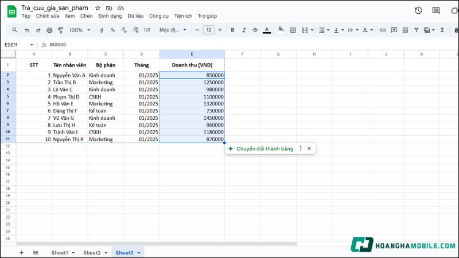Open version history clock icon
Image resolution: width=459 pixels, height=258 pixels.
pos(418,10)
